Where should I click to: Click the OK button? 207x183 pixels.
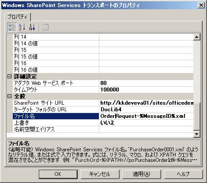click(x=58, y=174)
